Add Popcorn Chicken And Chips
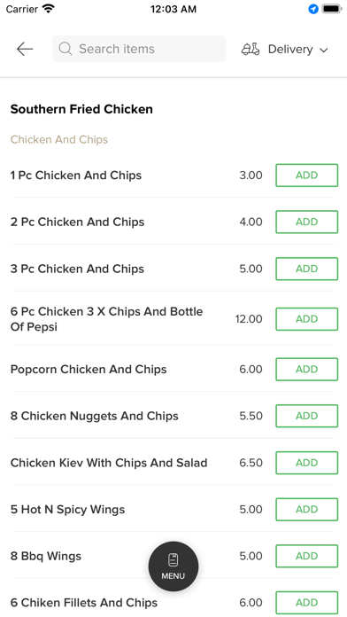Image resolution: width=347 pixels, height=617 pixels. pyautogui.click(x=306, y=369)
